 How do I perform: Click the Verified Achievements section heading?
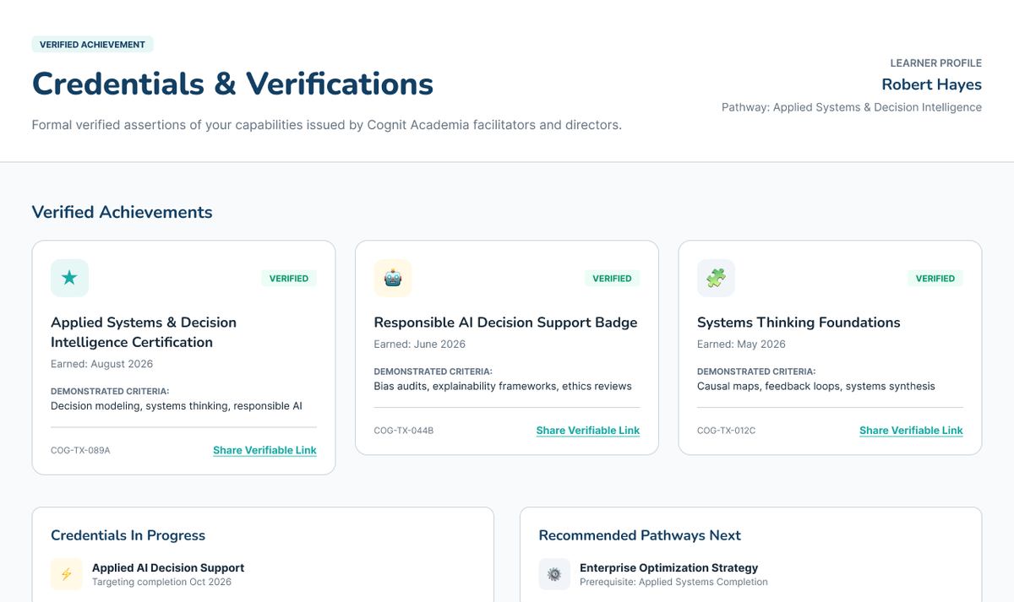click(x=123, y=212)
